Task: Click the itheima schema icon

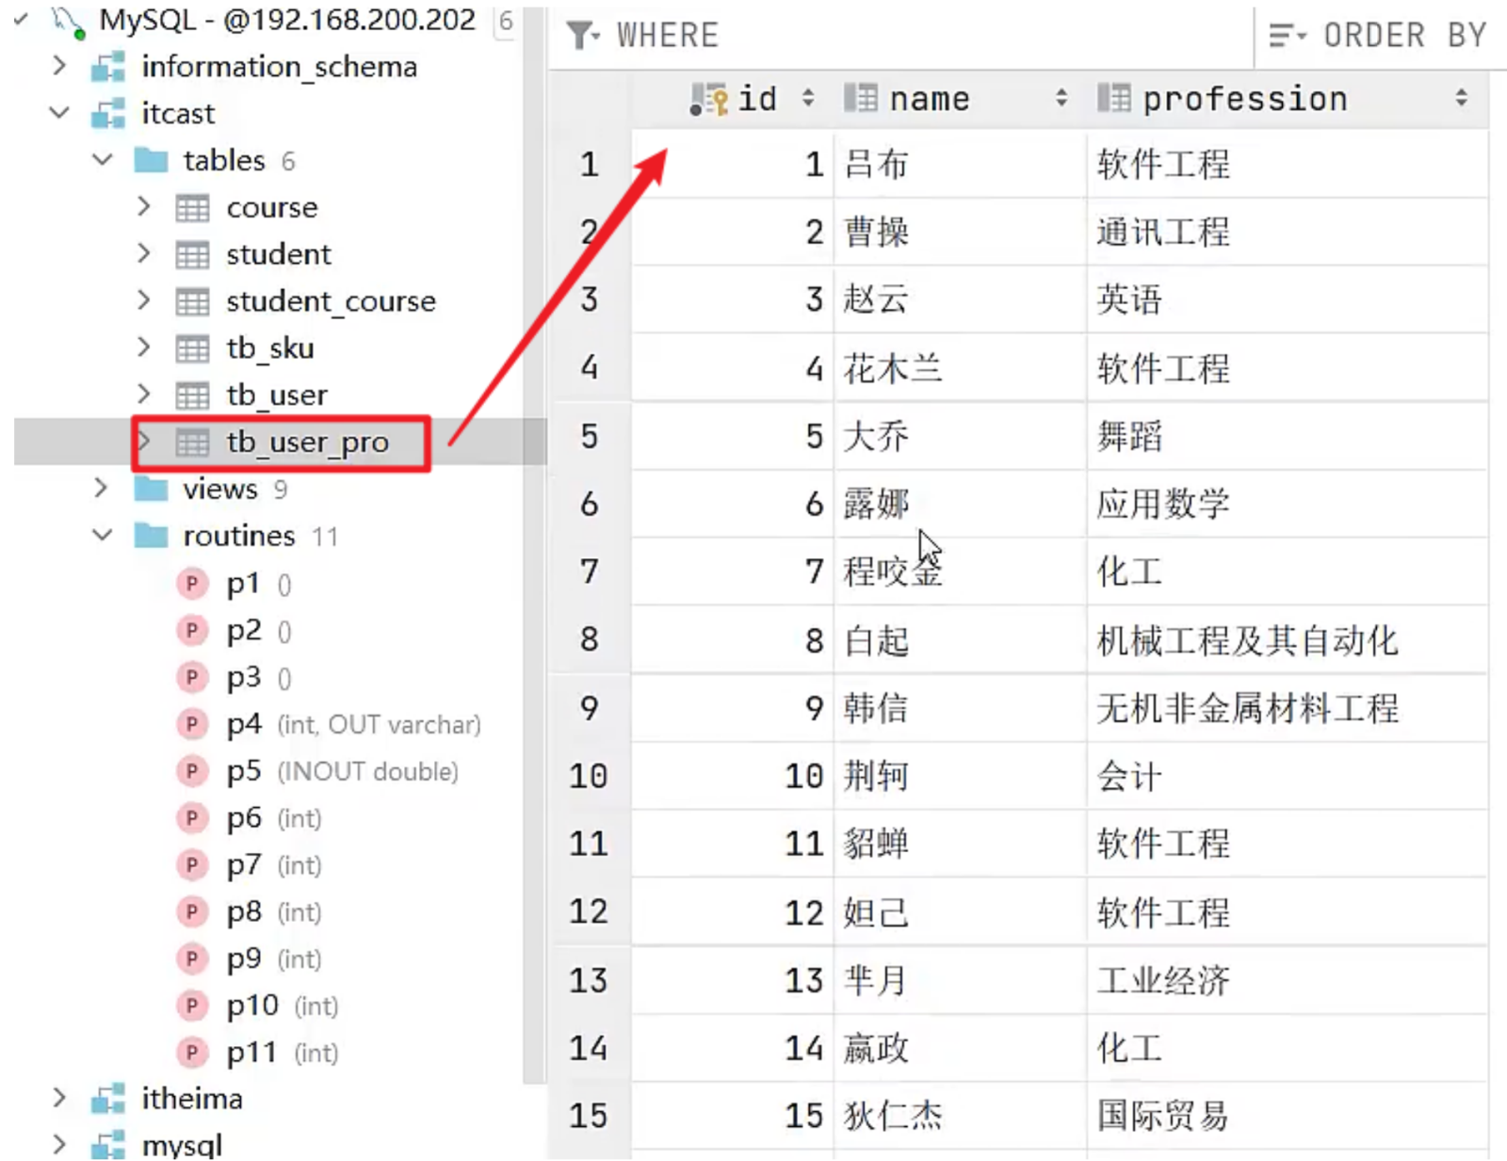Action: point(107,1099)
